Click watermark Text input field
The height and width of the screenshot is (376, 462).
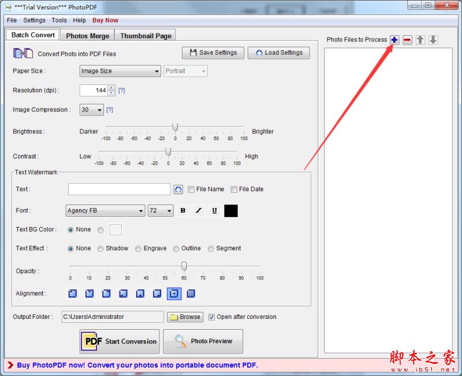point(119,189)
